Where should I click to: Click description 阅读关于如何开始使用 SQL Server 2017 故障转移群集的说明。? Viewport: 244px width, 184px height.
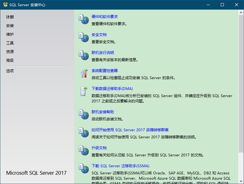(x=144, y=137)
